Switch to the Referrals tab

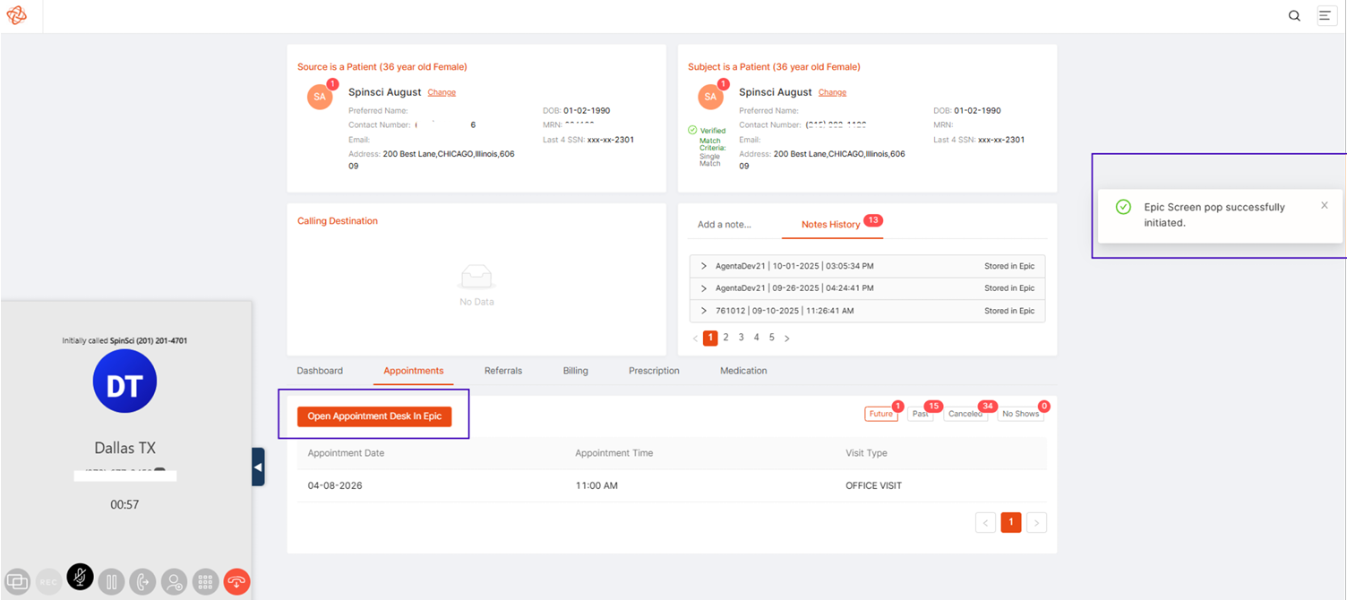pos(503,371)
